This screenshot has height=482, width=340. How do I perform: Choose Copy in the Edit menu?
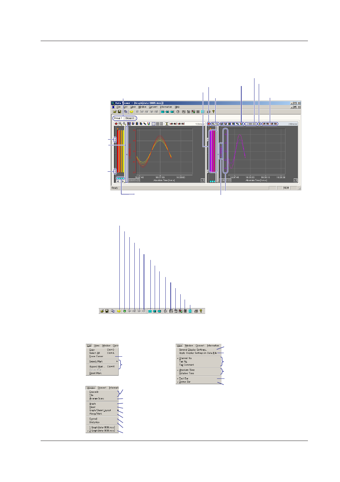pyautogui.click(x=102, y=350)
